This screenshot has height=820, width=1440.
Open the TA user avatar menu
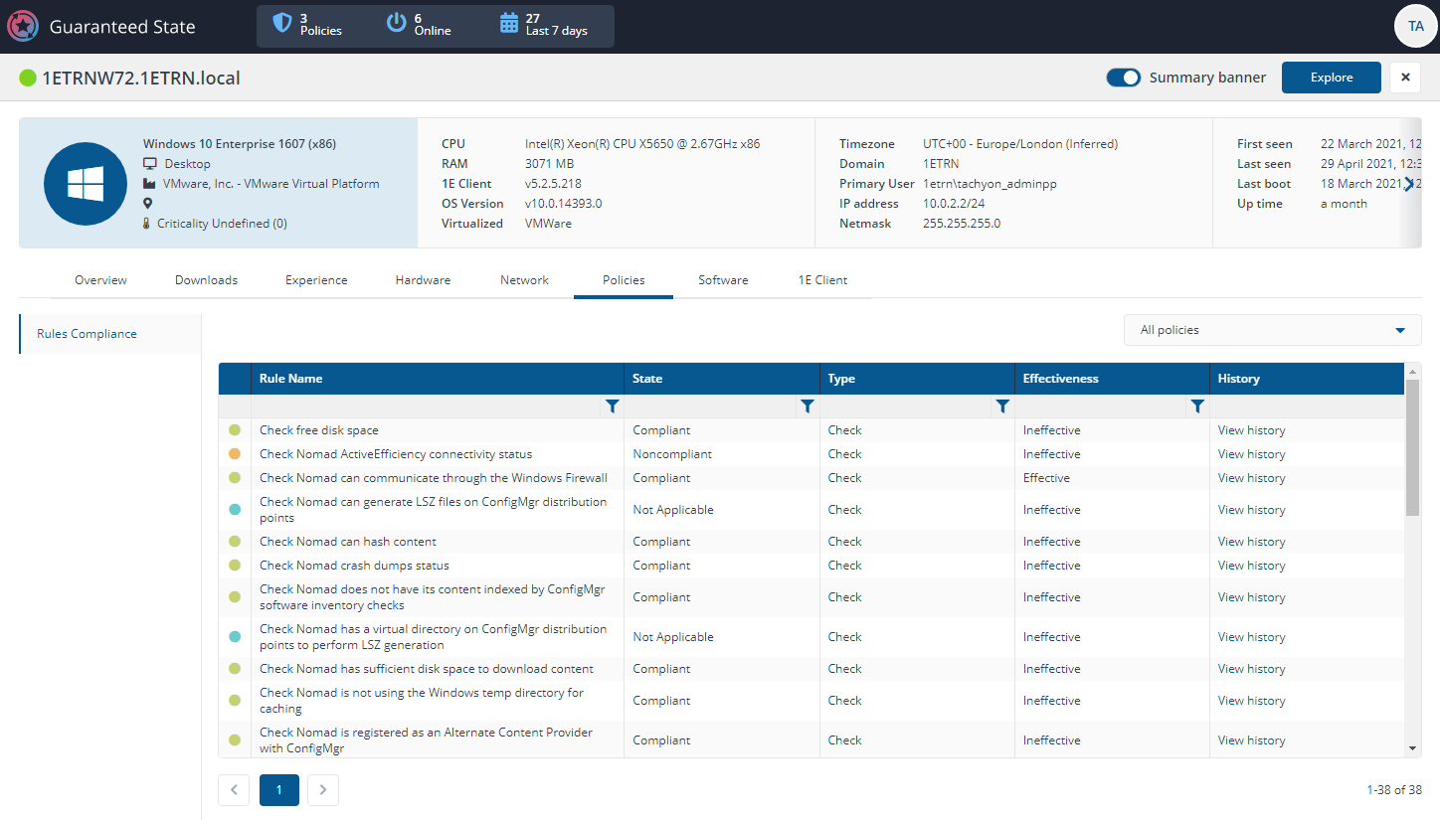1415,27
